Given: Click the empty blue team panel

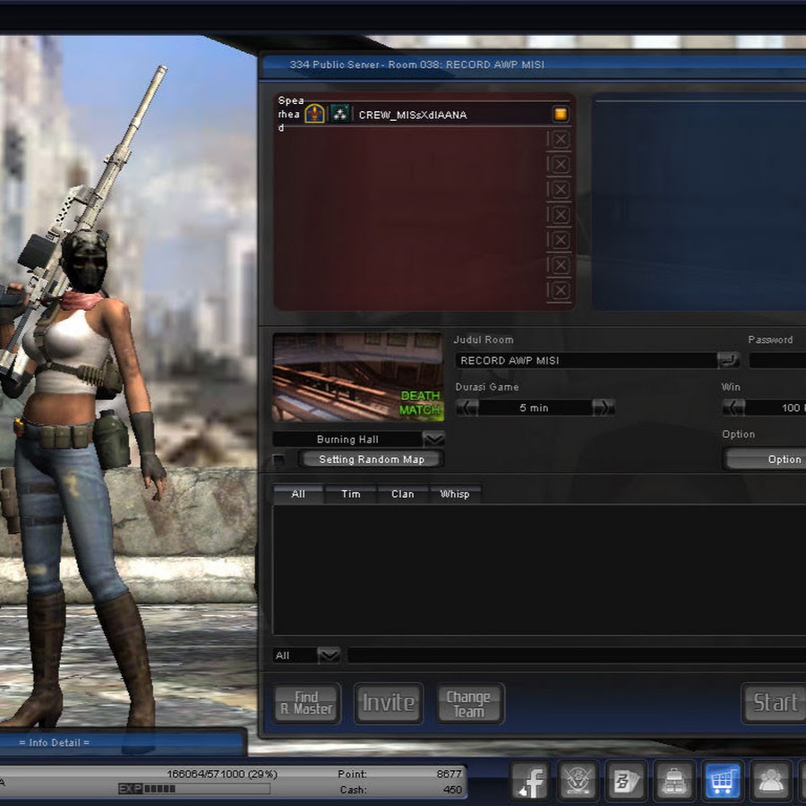Looking at the screenshot, I should pyautogui.click(x=699, y=203).
